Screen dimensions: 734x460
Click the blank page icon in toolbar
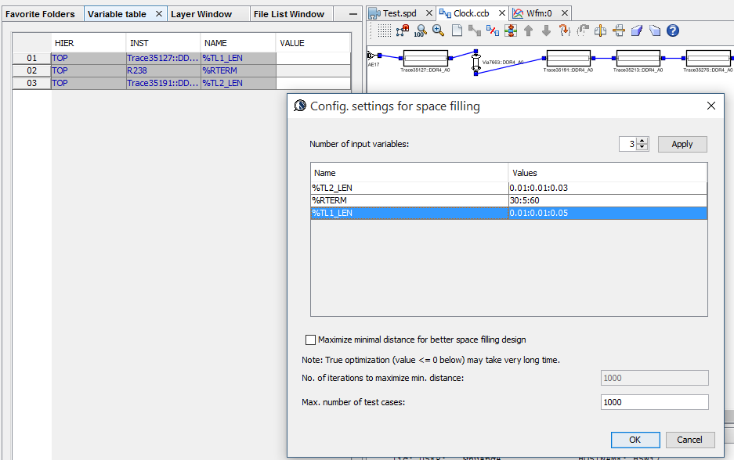tap(457, 31)
